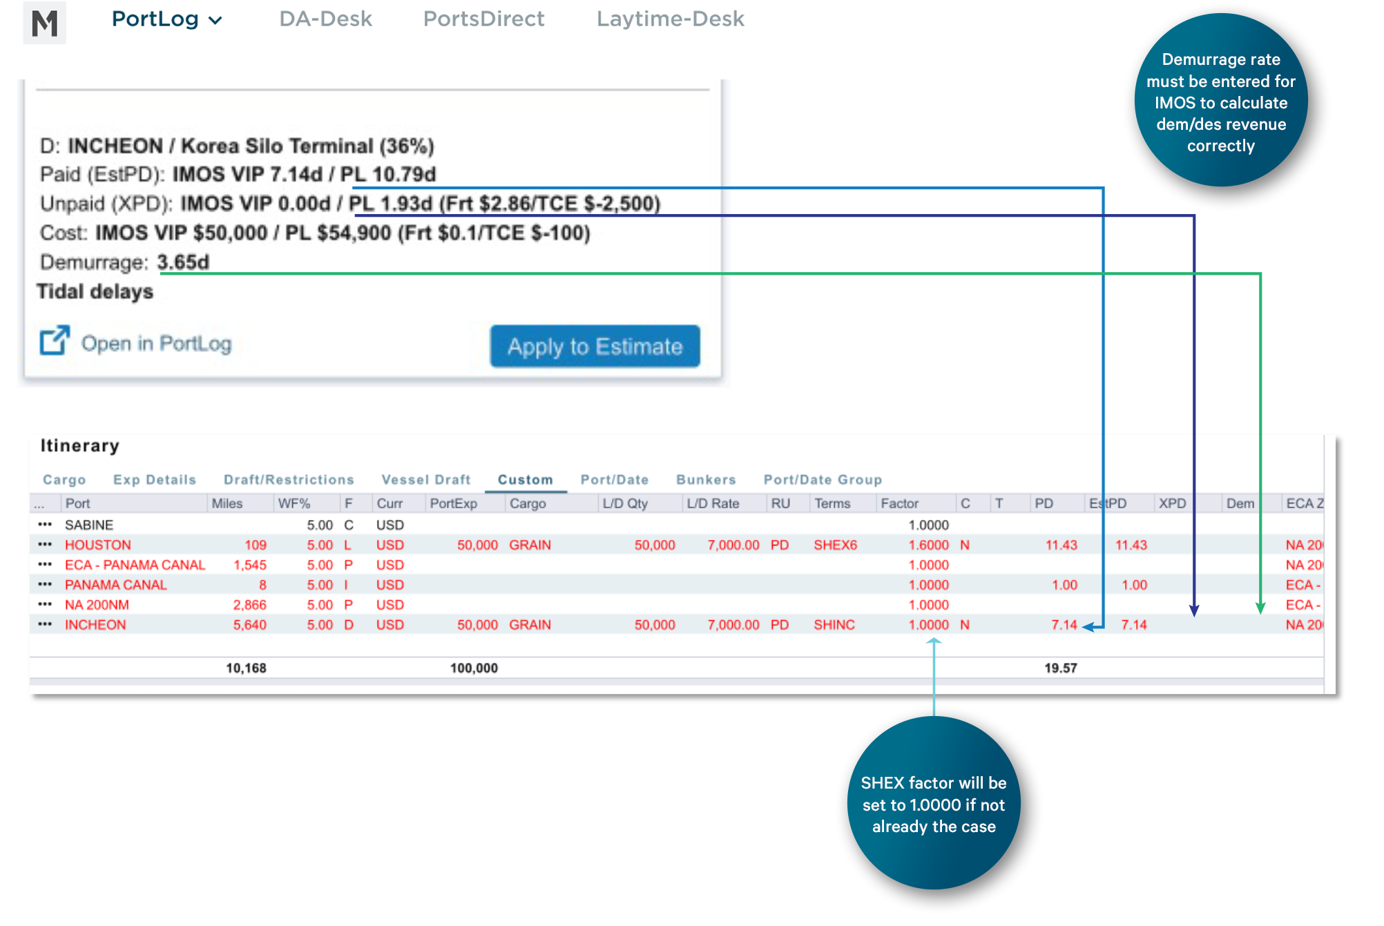Click the M logo icon

pyautogui.click(x=44, y=23)
